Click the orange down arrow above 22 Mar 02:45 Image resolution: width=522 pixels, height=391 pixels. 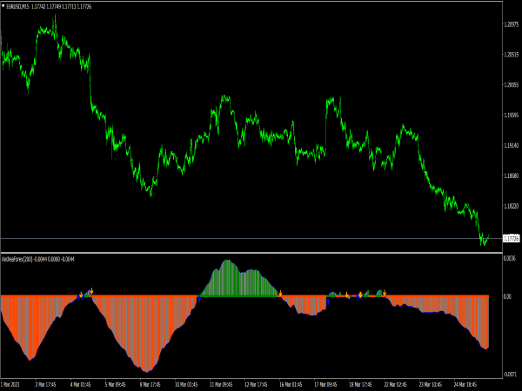pos(385,293)
